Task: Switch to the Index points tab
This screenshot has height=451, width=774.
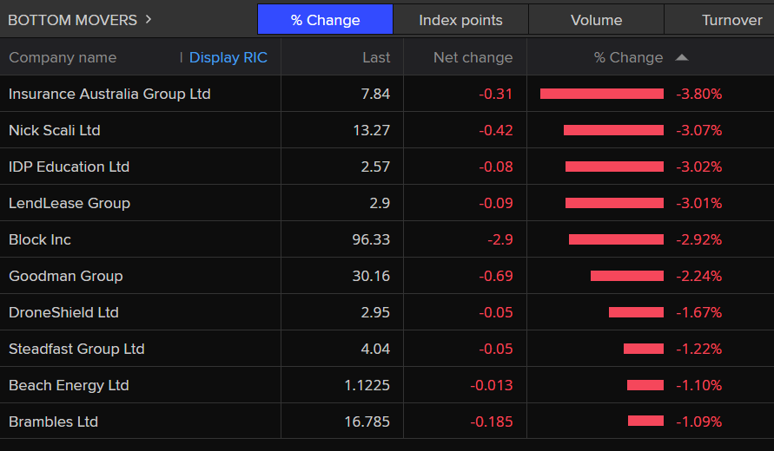Action: (x=460, y=20)
